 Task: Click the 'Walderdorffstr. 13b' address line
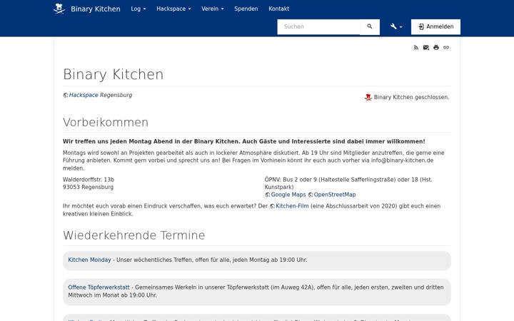89,180
